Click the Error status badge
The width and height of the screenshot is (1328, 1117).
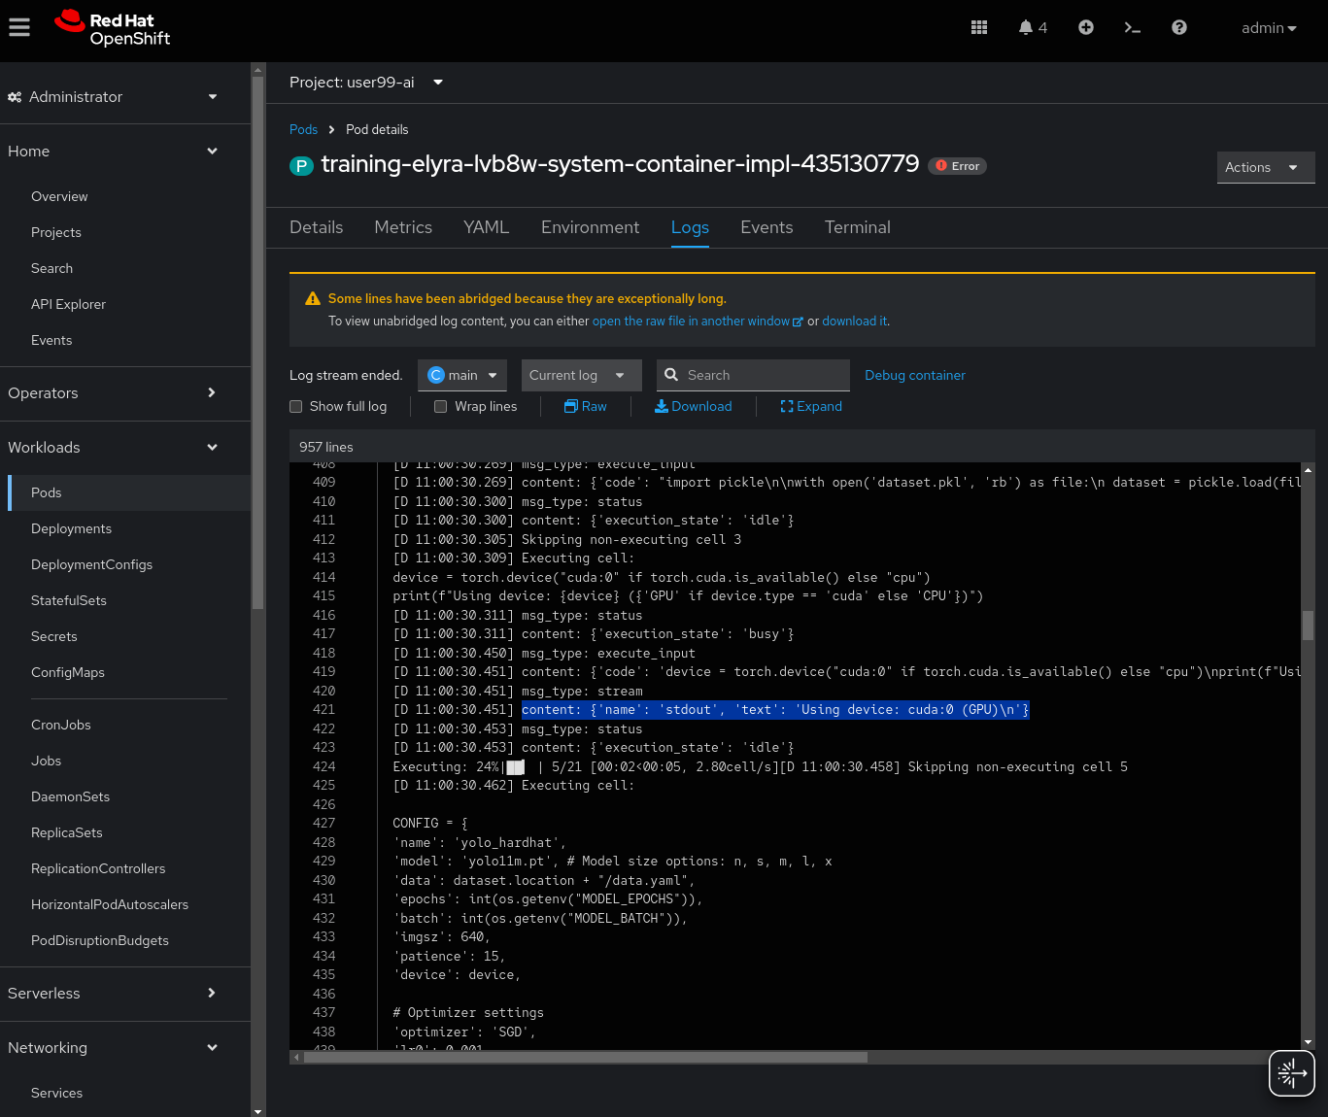coord(958,166)
